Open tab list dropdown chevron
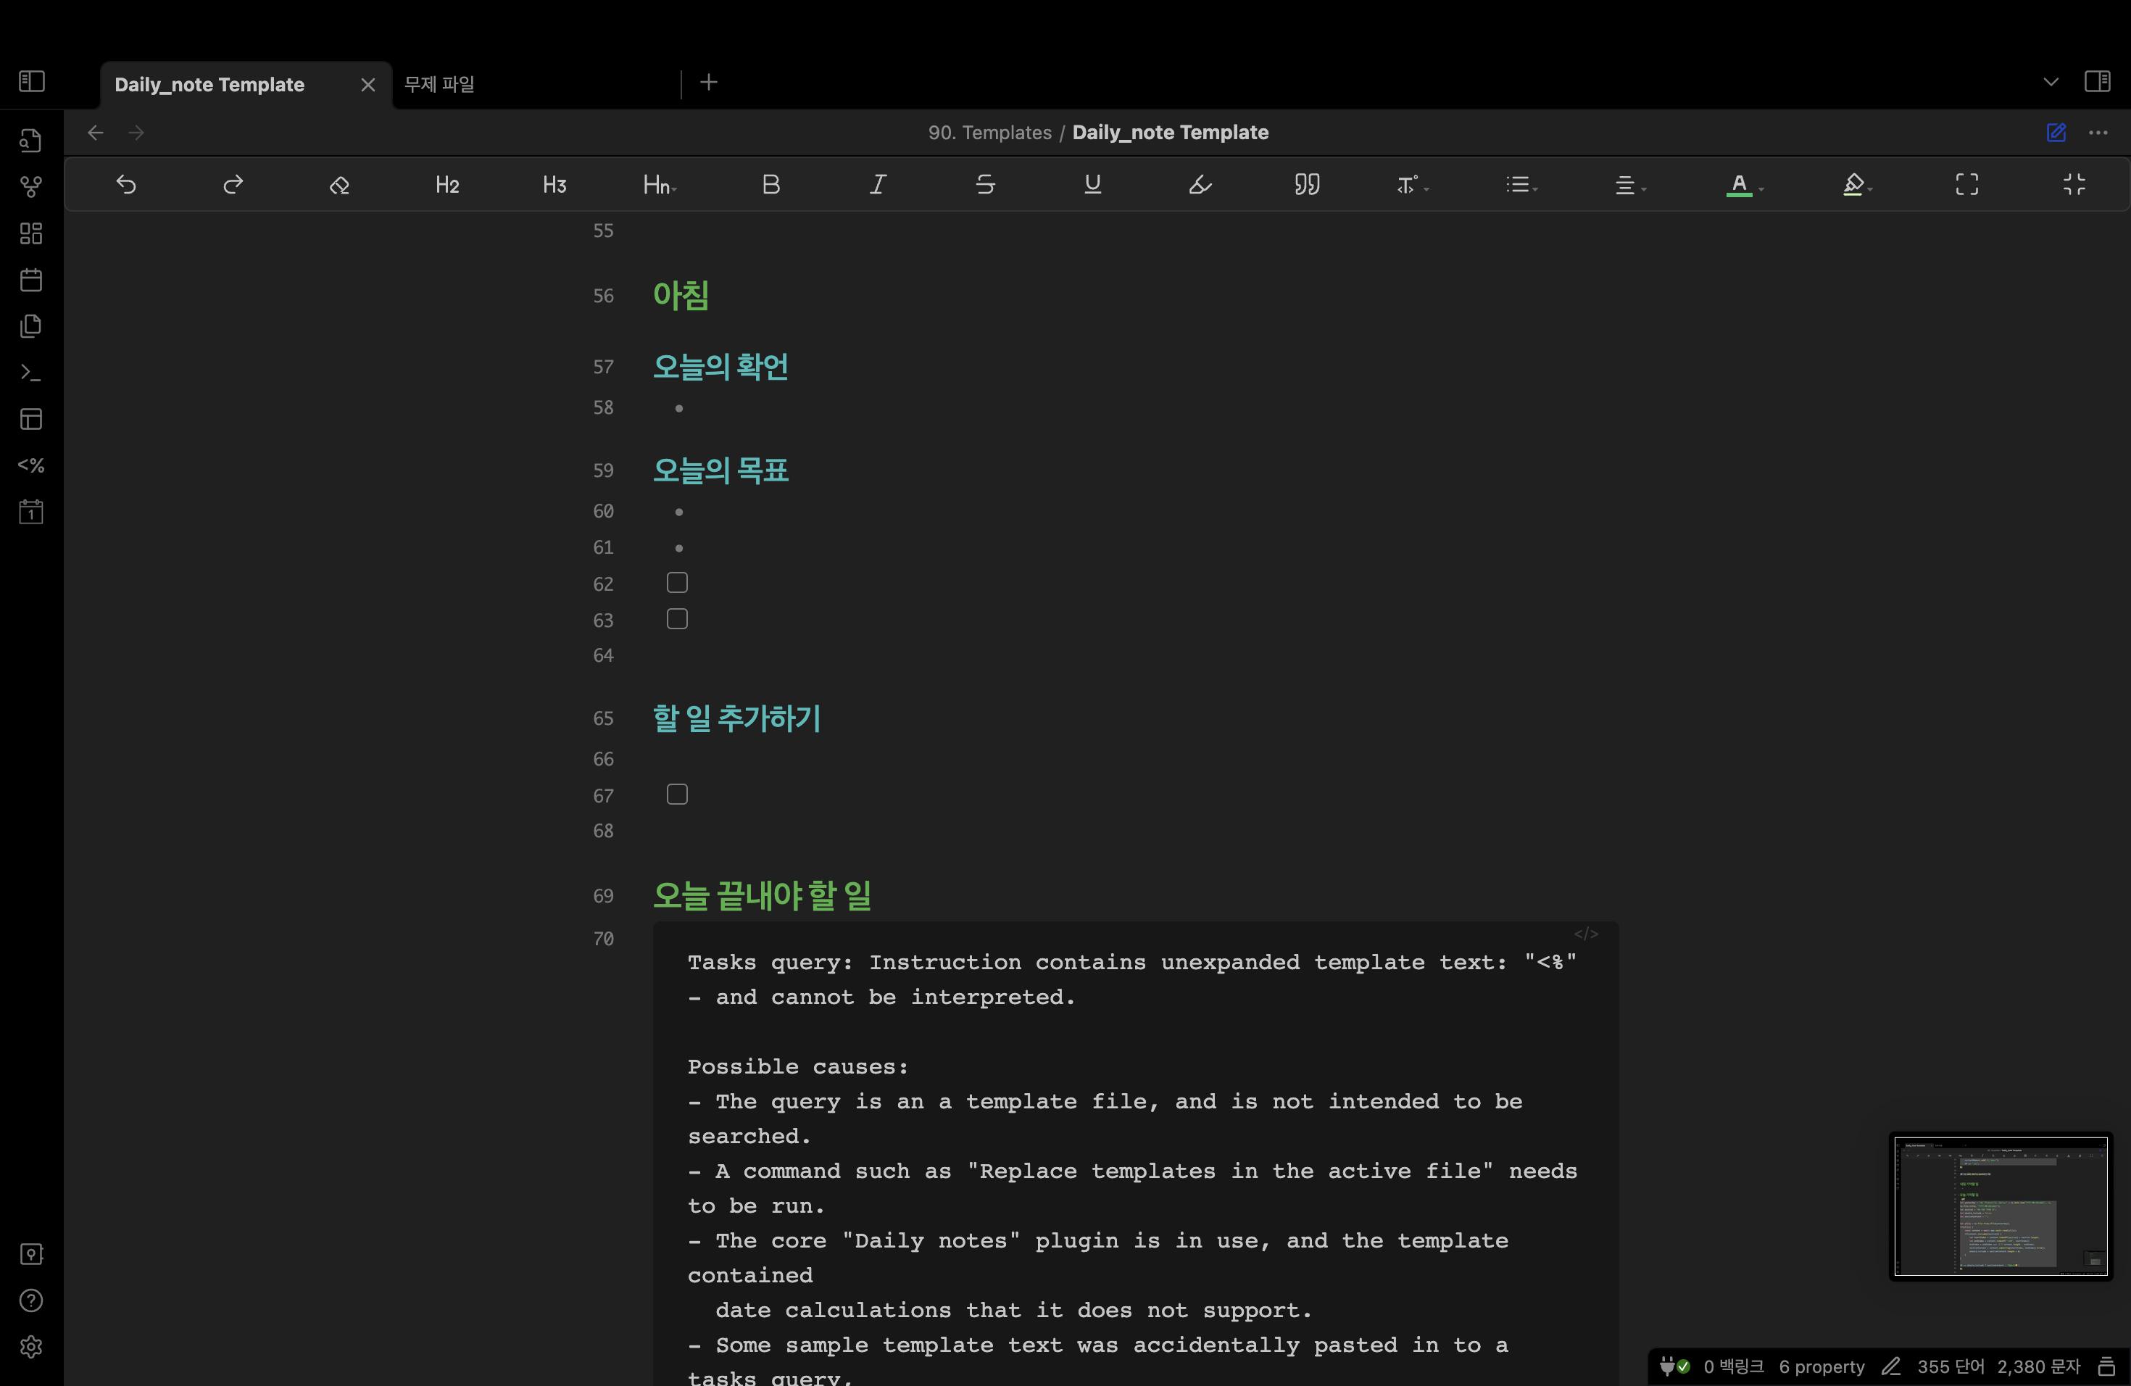The width and height of the screenshot is (2131, 1386). [x=2051, y=83]
